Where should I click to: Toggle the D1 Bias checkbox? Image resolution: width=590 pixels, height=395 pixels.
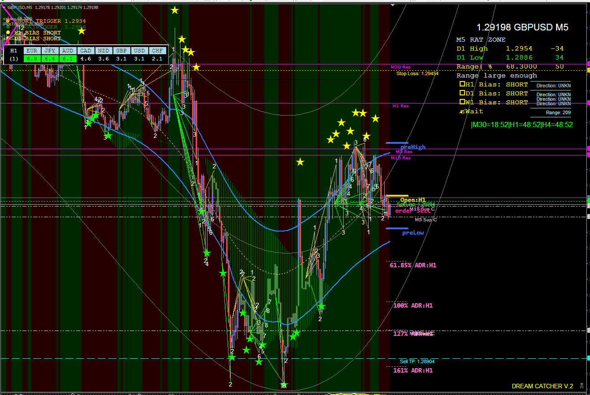pyautogui.click(x=462, y=93)
